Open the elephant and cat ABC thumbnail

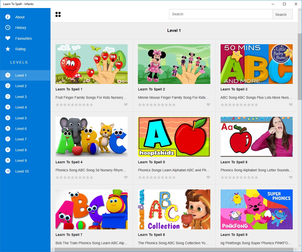(91, 137)
